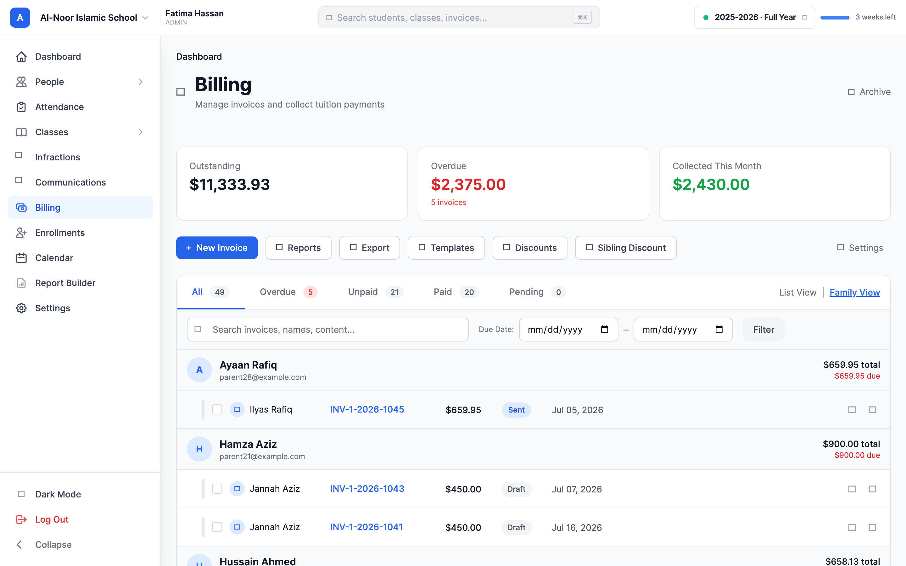The width and height of the screenshot is (906, 566).
Task: Click the Dashboard home icon in sidebar
Action: [21, 57]
